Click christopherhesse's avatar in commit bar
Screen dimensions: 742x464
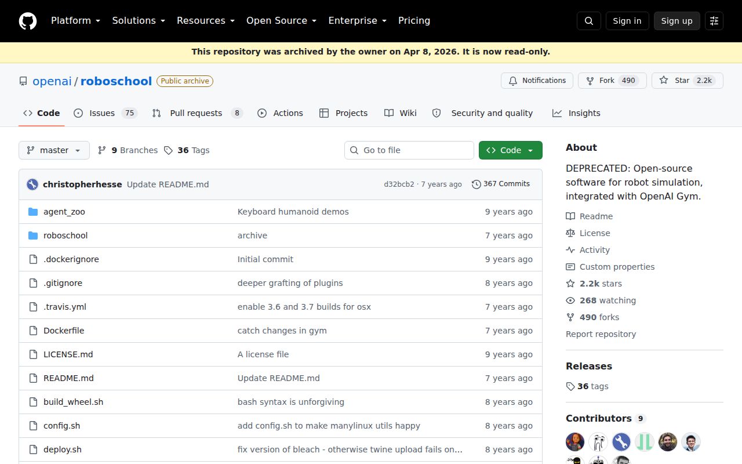(x=32, y=184)
